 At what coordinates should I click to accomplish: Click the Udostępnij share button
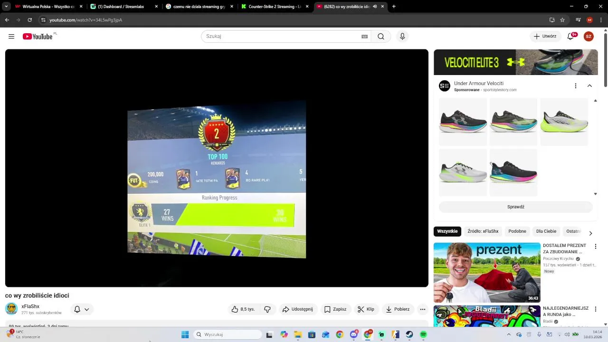click(x=298, y=309)
